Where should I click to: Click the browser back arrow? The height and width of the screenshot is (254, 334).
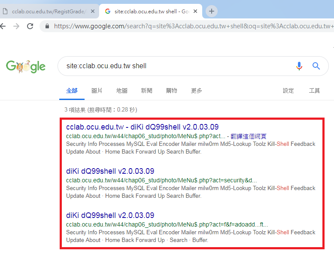click(x=3, y=26)
